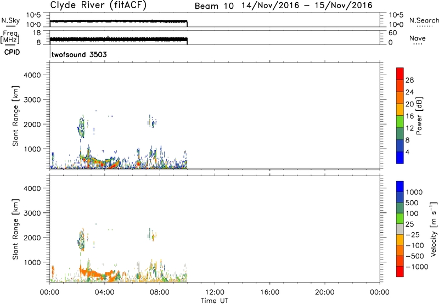Pick the Power colorbar segment between 4 and 8

(x=400, y=145)
